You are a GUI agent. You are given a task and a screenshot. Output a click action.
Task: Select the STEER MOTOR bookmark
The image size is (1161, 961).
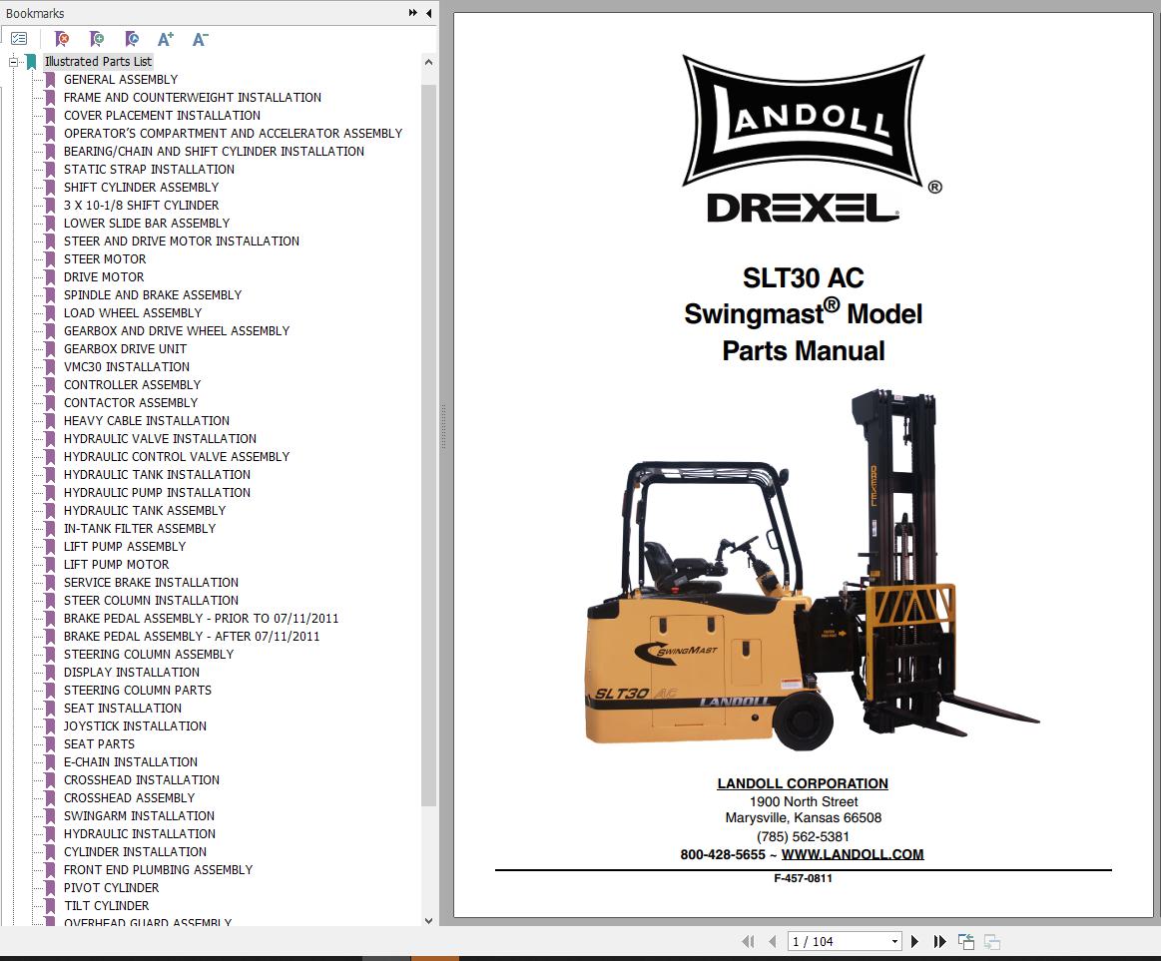pyautogui.click(x=104, y=258)
